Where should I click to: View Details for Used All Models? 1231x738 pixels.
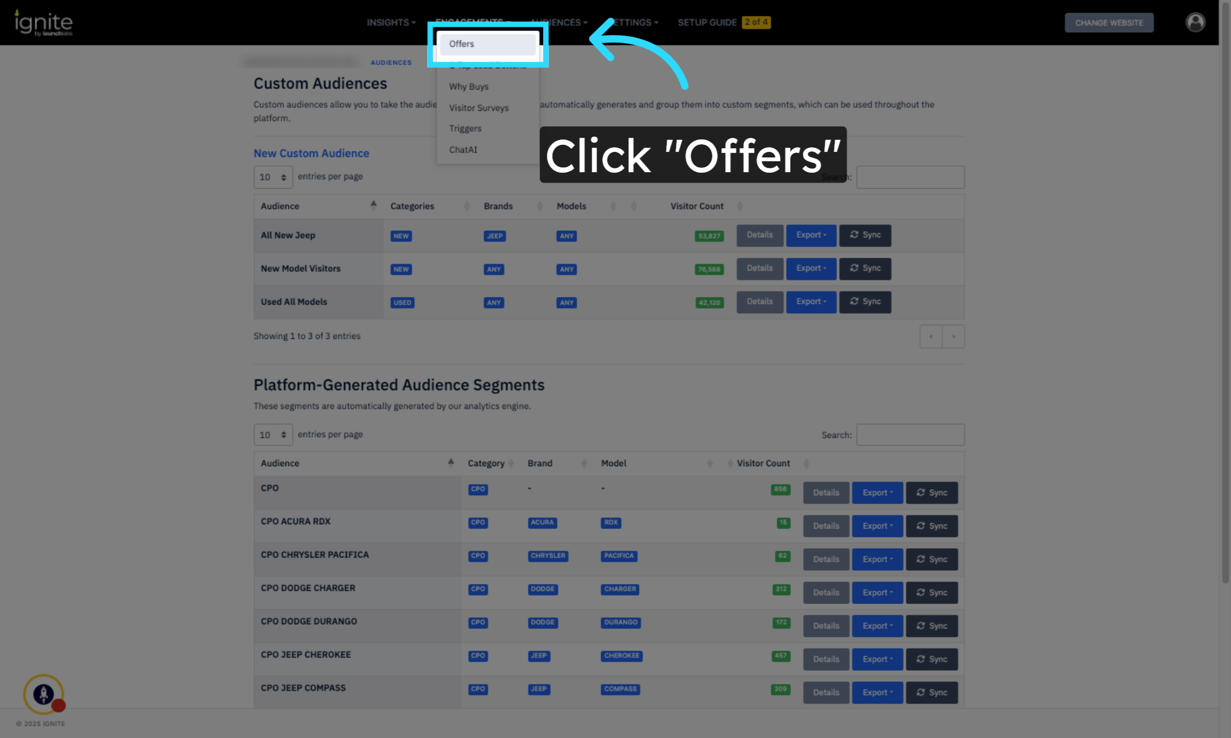[759, 302]
